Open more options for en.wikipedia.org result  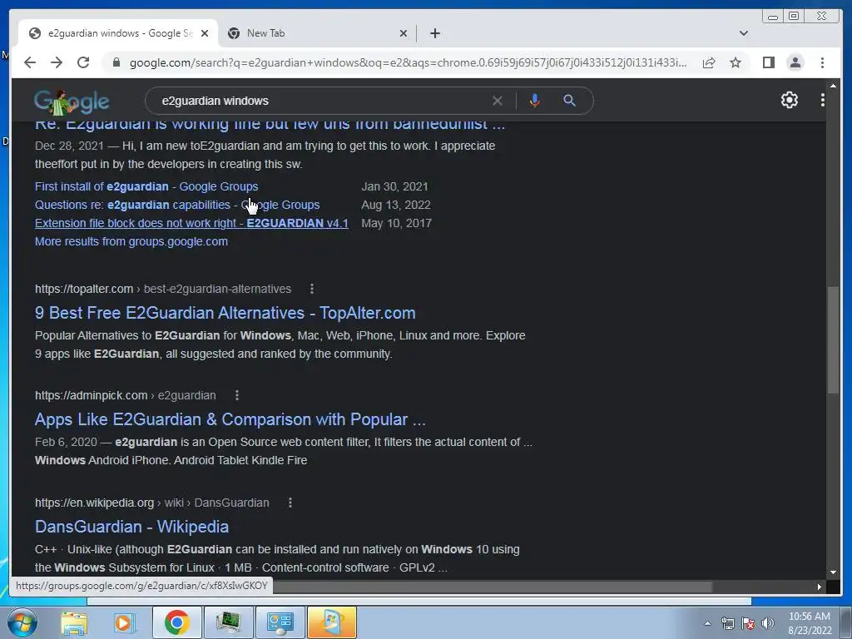tap(290, 503)
